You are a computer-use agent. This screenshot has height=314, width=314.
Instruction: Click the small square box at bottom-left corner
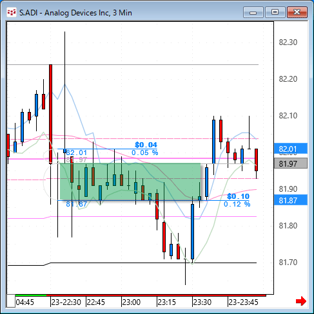click(x=11, y=301)
